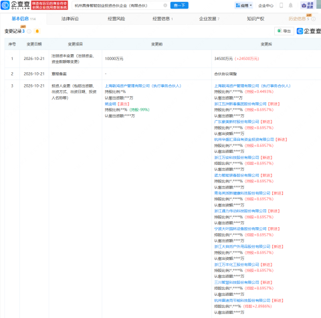Open 三川智慧科技股份有限公司 link
This screenshot has height=318, width=321.
[x=237, y=283]
